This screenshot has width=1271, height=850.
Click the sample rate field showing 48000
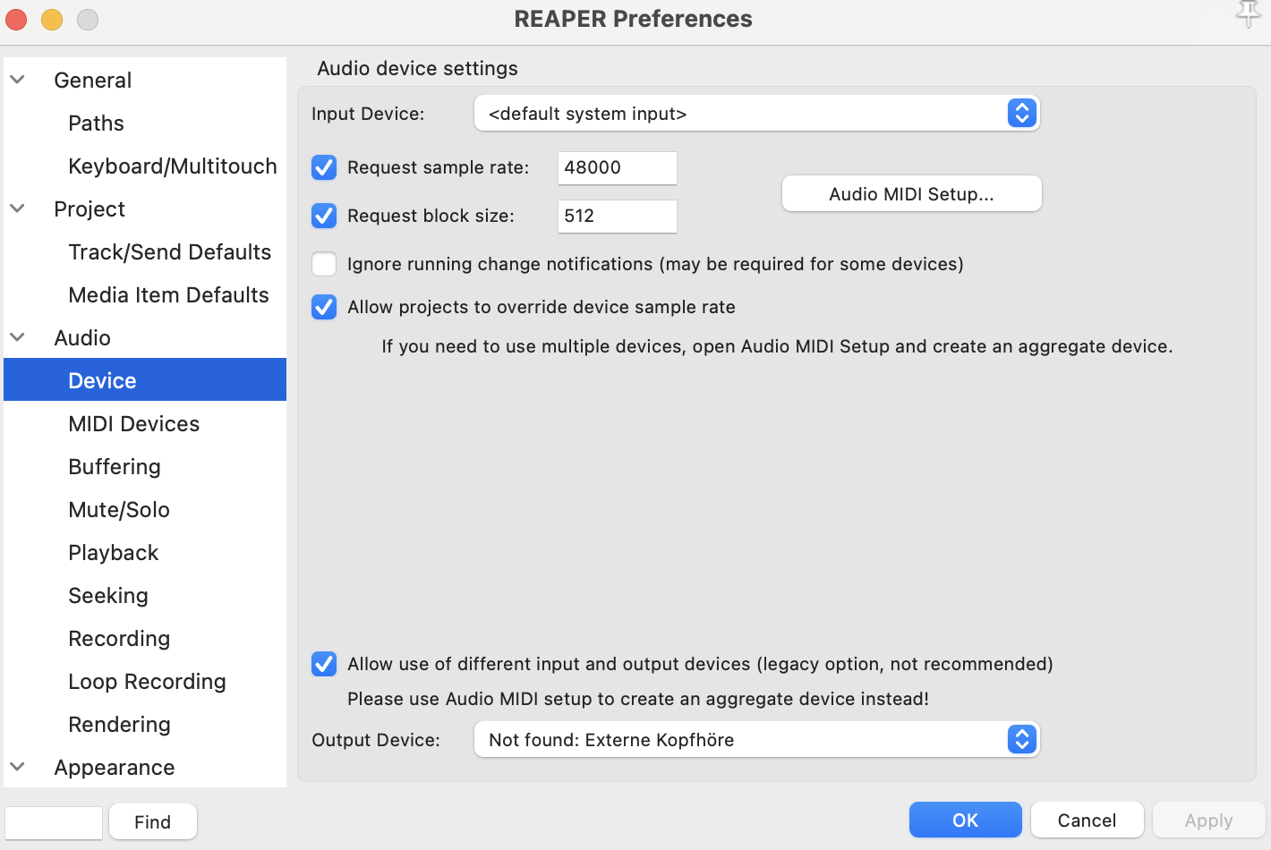(618, 167)
